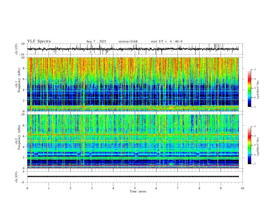Click the ch.1 frequency spectrogram panel
The height and width of the screenshot is (211, 273).
(x=133, y=84)
